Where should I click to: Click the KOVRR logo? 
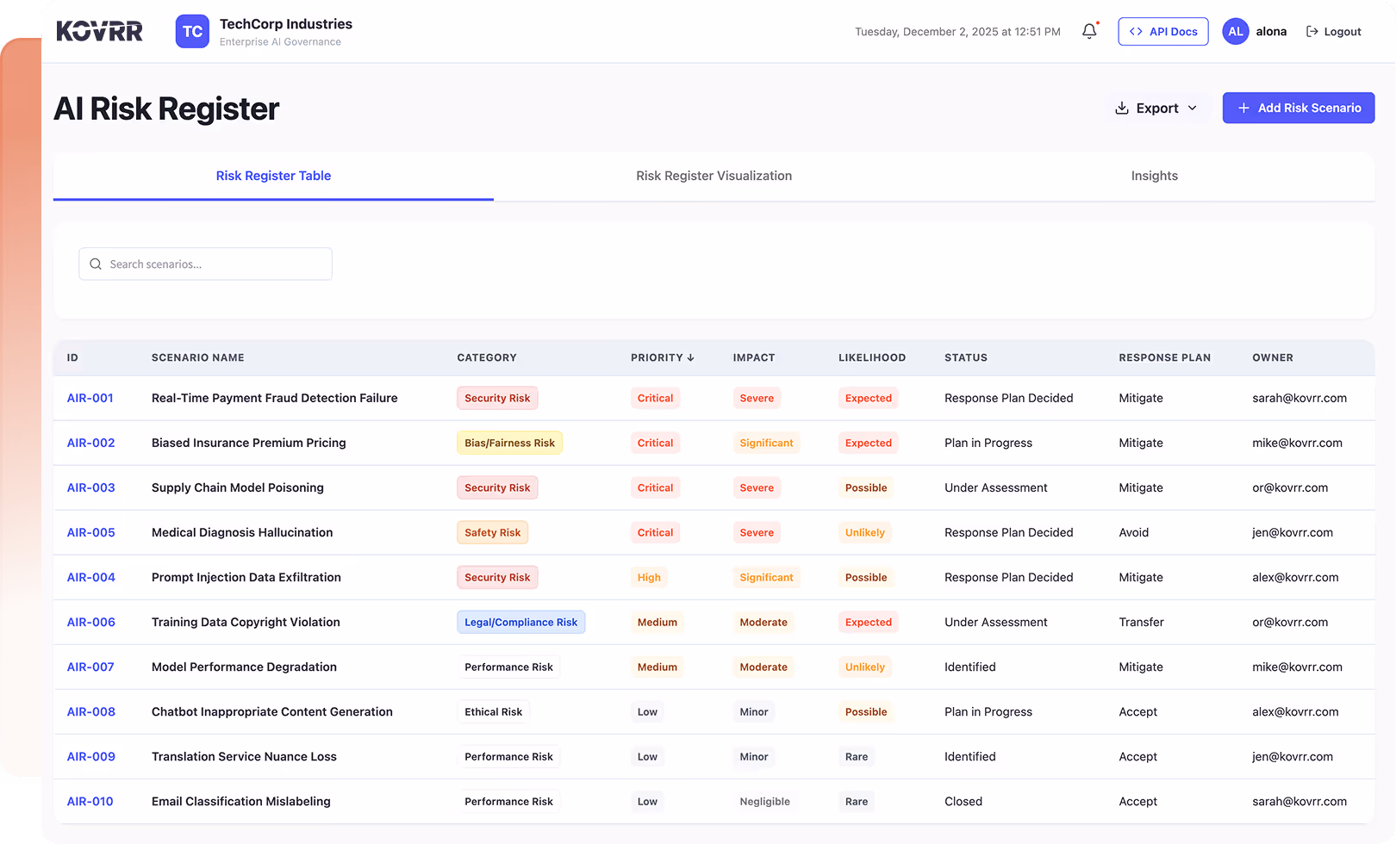tap(99, 31)
